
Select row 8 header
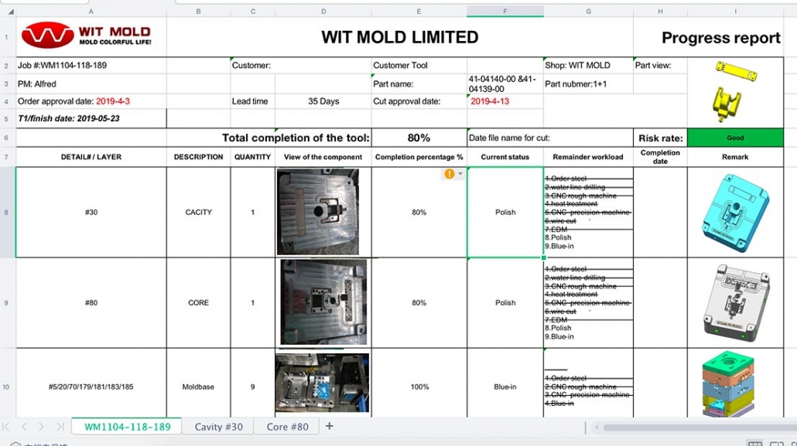point(6,212)
